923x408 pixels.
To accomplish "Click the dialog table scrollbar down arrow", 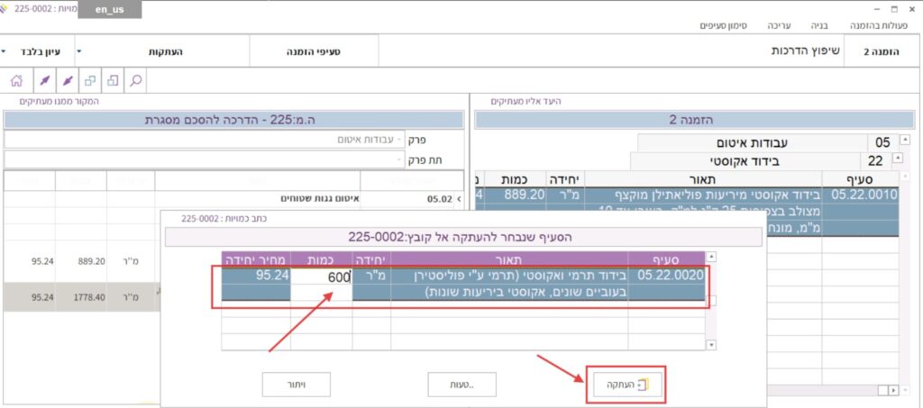I will (711, 344).
